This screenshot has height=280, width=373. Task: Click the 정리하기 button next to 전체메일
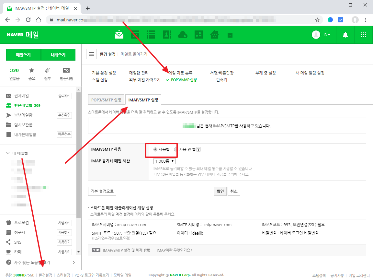tap(64, 96)
